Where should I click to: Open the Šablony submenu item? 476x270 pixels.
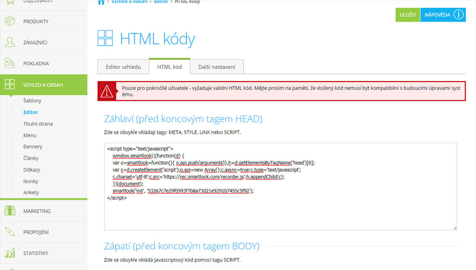[32, 100]
